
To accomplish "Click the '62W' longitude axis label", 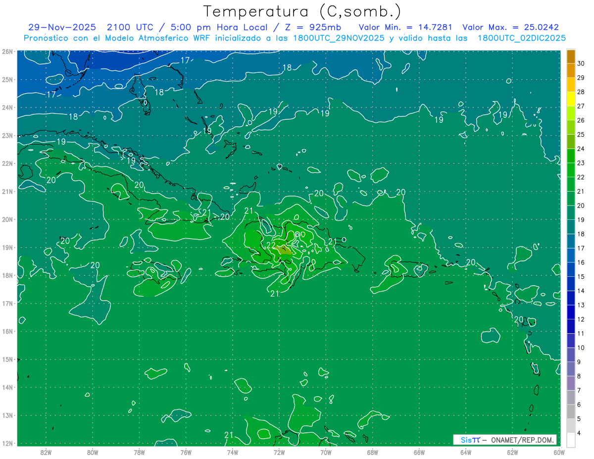I will click(x=512, y=452).
